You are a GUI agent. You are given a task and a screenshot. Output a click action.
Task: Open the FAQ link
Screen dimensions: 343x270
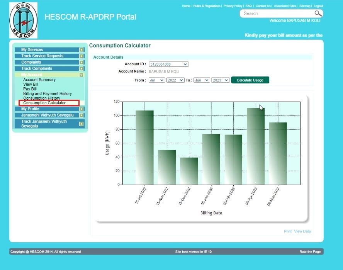248,6
